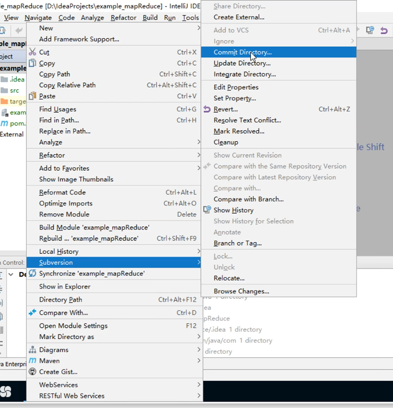The image size is (393, 408).
Task: Open the Refactor menu in the menu bar
Action: (123, 18)
